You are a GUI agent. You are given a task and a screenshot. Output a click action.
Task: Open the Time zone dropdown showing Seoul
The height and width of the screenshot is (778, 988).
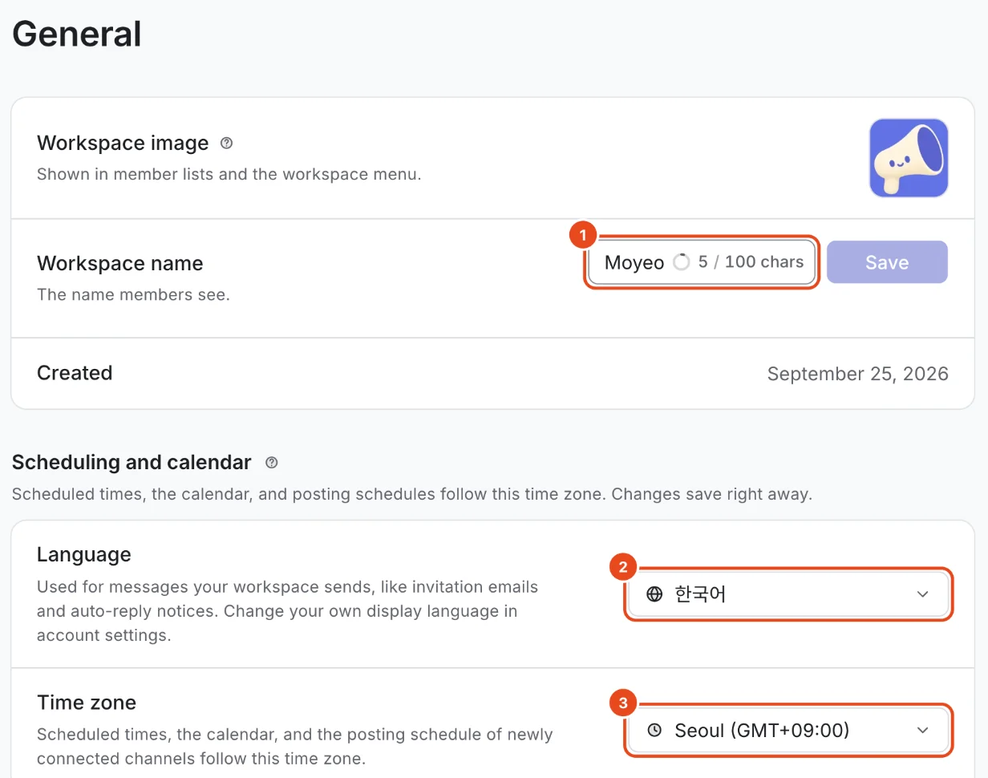[x=788, y=731]
